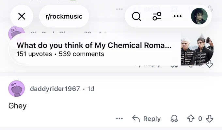The width and height of the screenshot is (222, 130).
Task: Tap the 539 comments count text
Action: click(x=81, y=54)
